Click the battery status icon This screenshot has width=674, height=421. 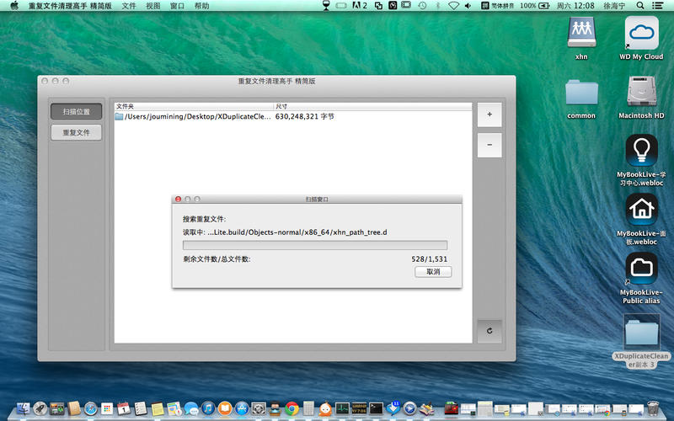544,6
